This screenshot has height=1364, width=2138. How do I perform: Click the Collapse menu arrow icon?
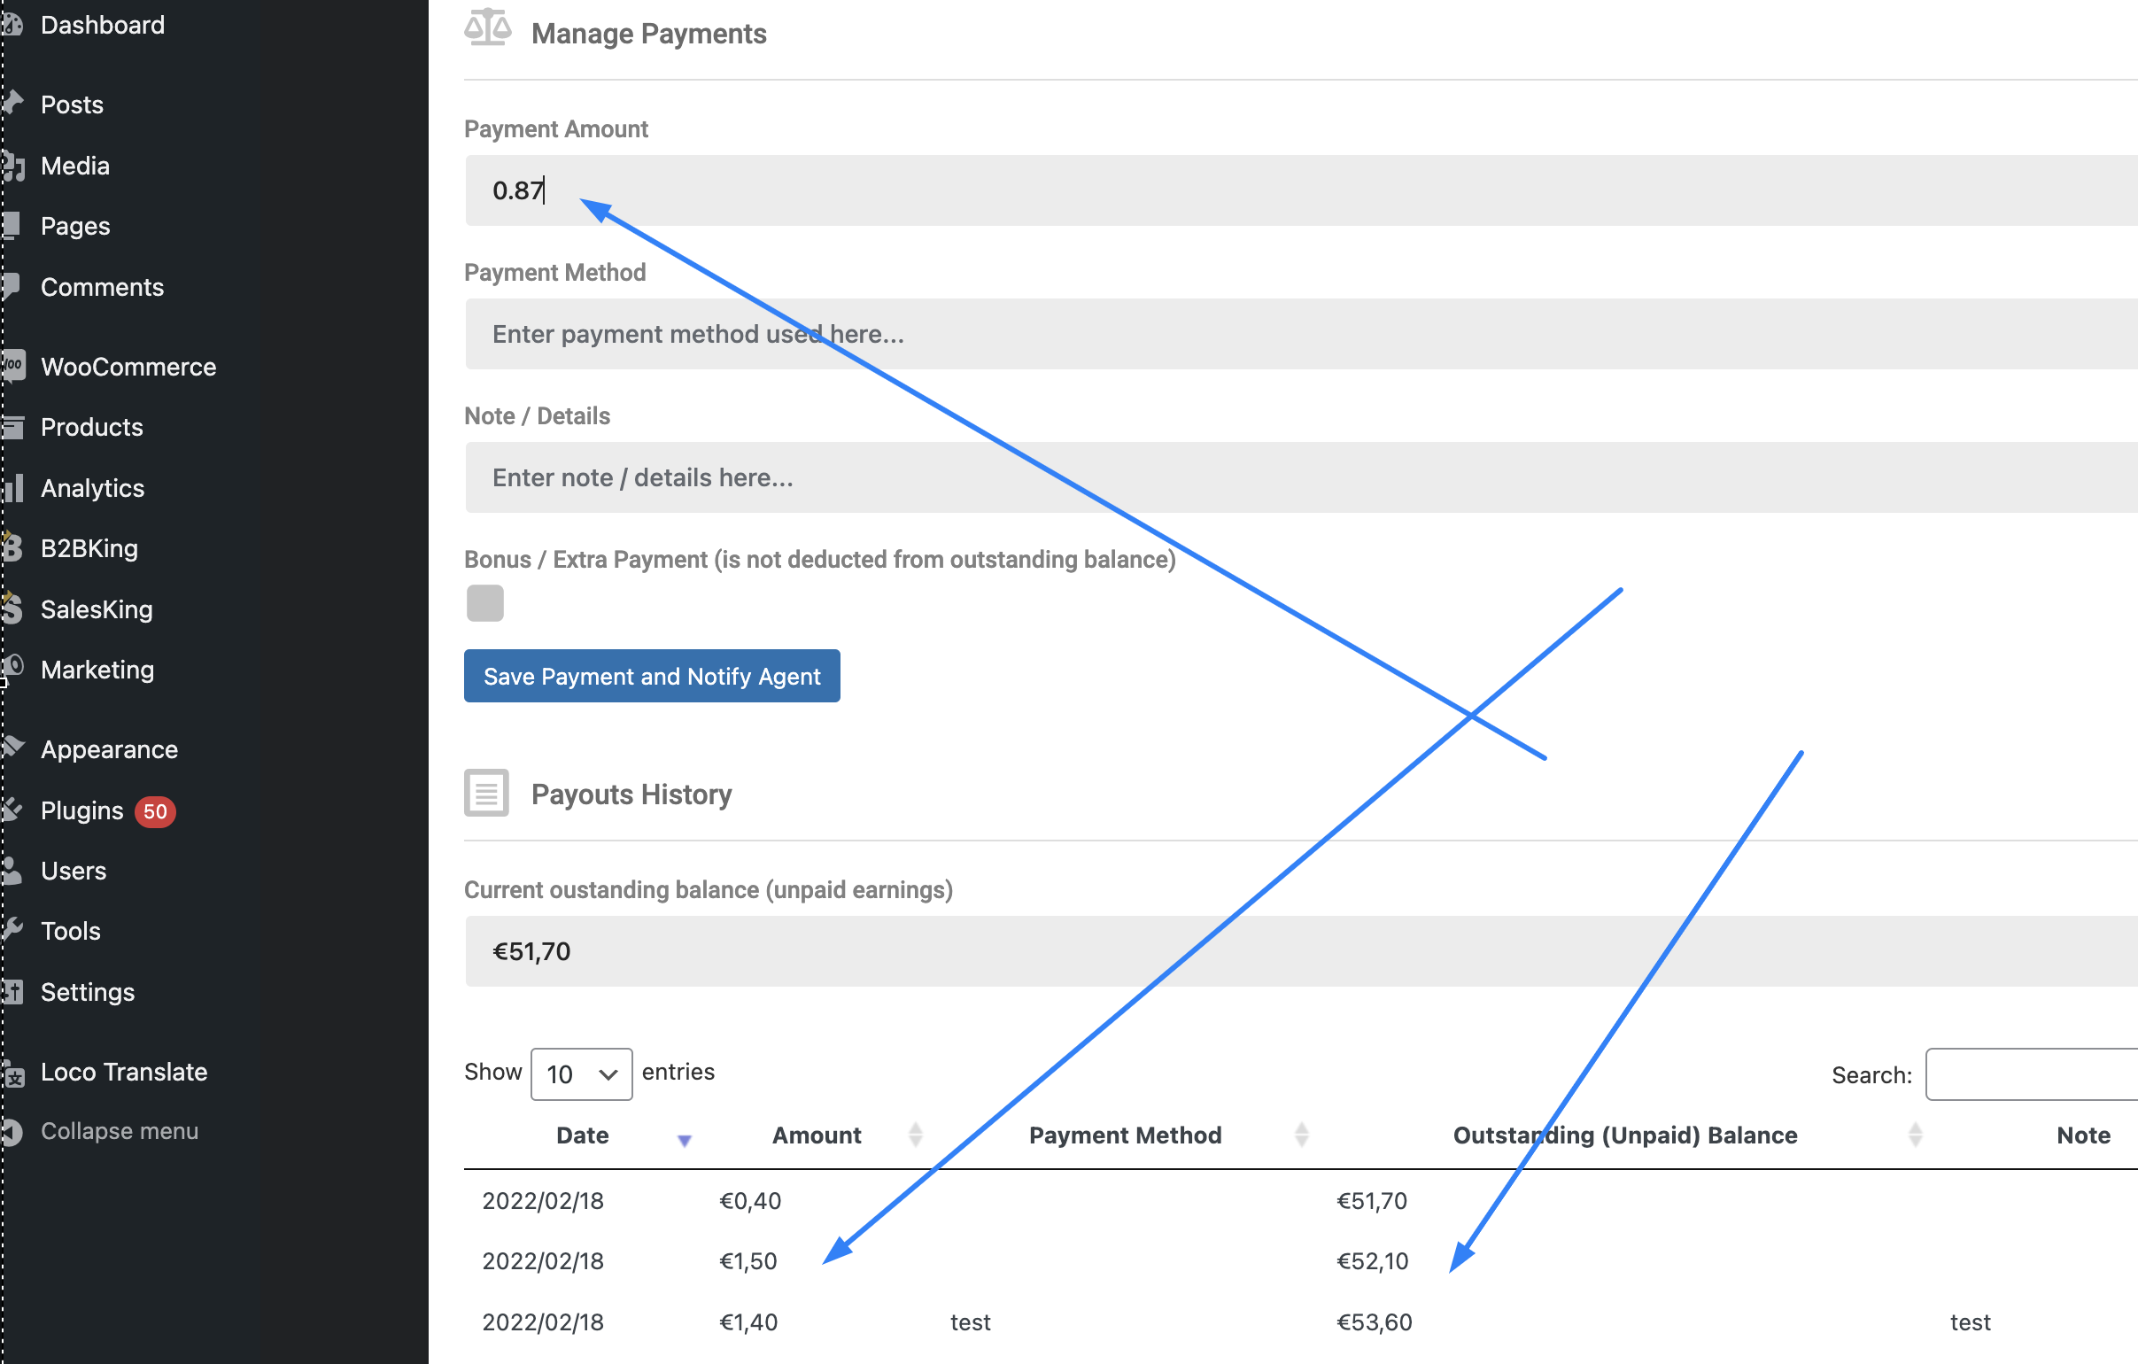[x=11, y=1131]
